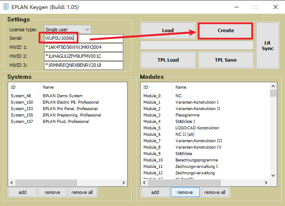
Task: Click Name column header in Modules list
Action: [221, 87]
